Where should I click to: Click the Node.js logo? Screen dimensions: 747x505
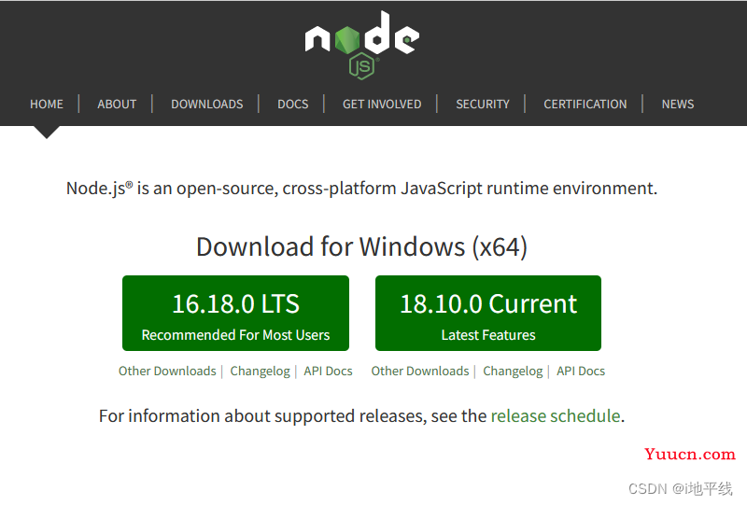point(362,45)
